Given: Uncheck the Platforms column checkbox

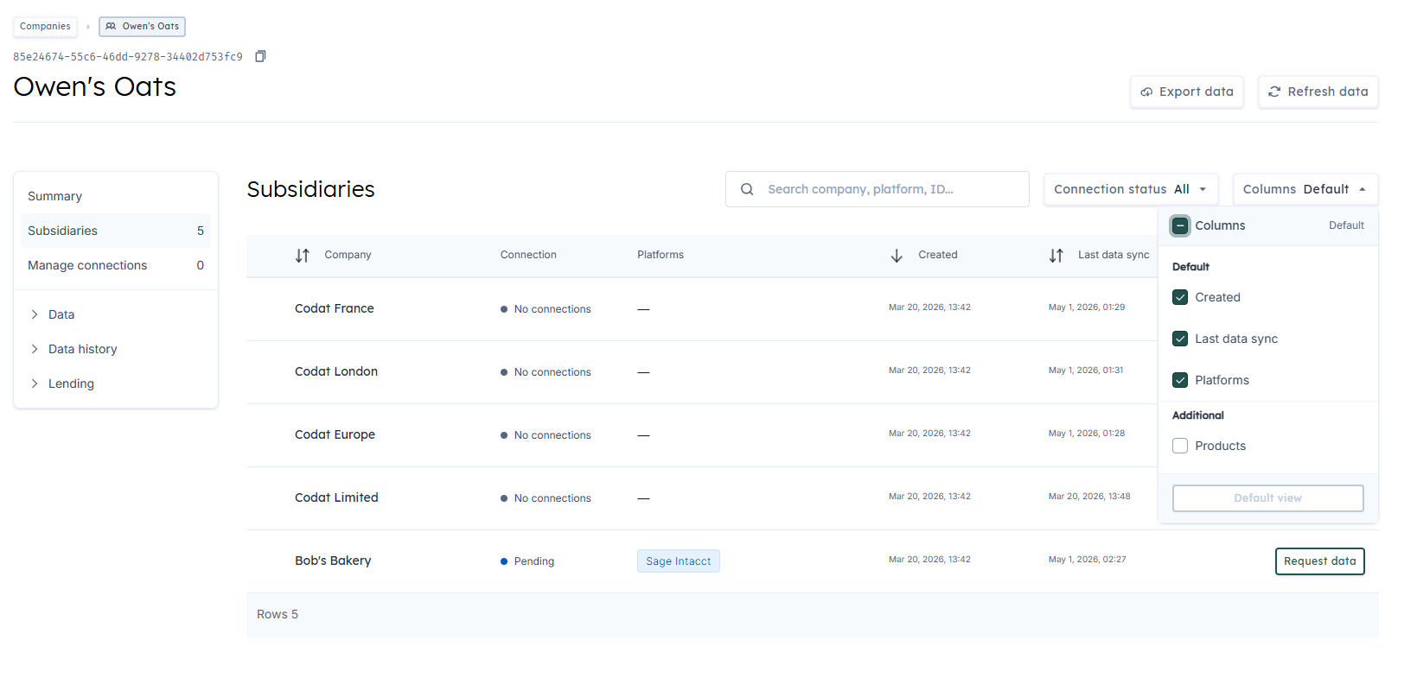Looking at the screenshot, I should click(x=1180, y=380).
